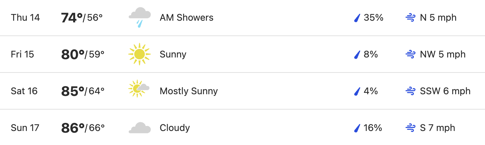
Task: Click the wind icon beside S 7 mph
Action: coord(411,128)
